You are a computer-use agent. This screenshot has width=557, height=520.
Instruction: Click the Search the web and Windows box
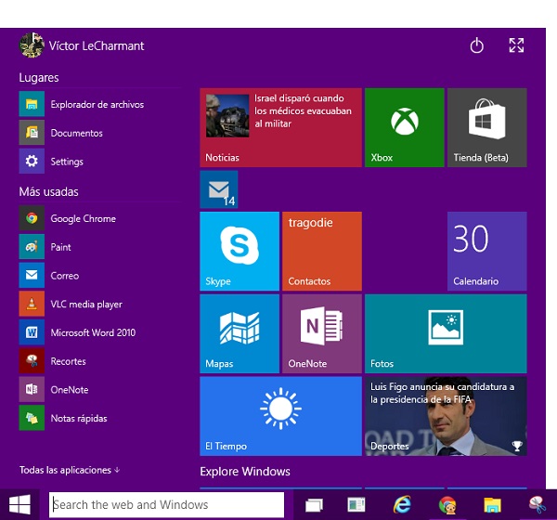[x=166, y=505]
